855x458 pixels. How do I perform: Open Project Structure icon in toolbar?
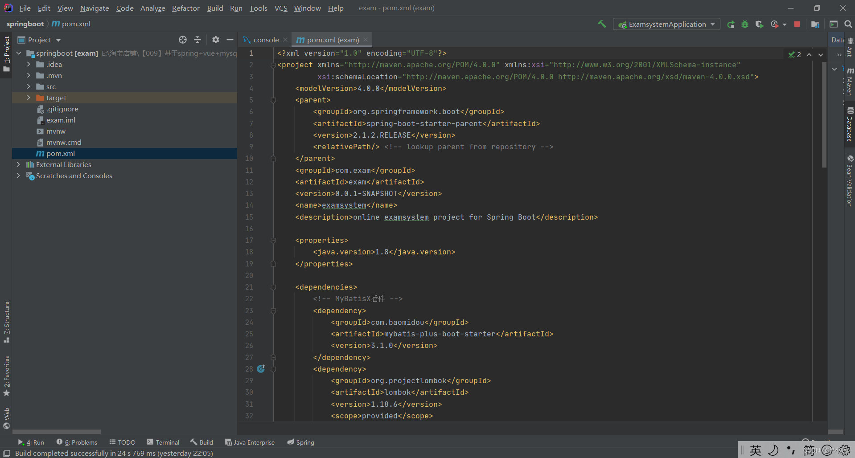tap(815, 25)
